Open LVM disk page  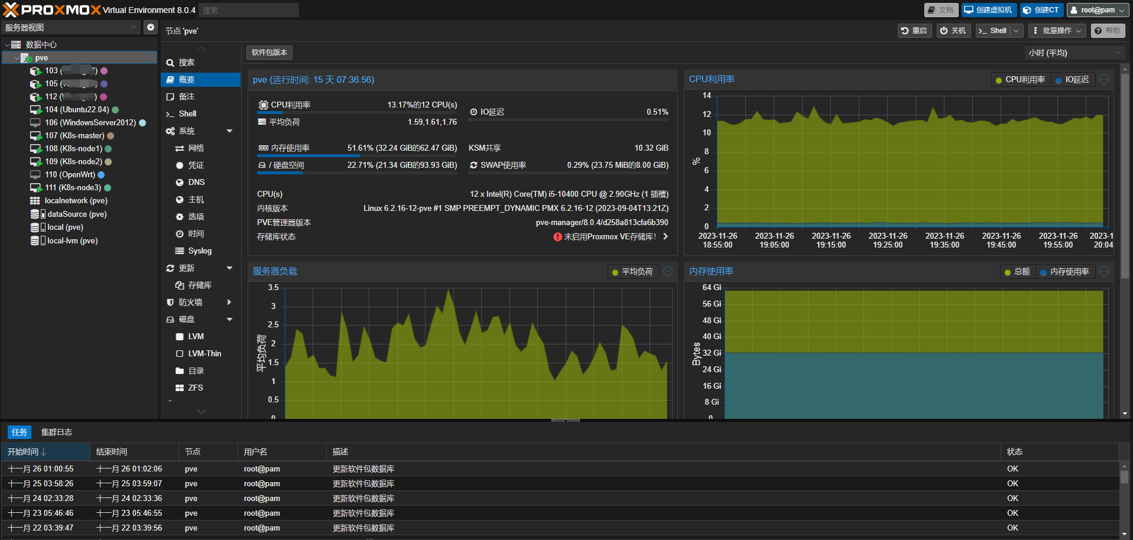(200, 337)
